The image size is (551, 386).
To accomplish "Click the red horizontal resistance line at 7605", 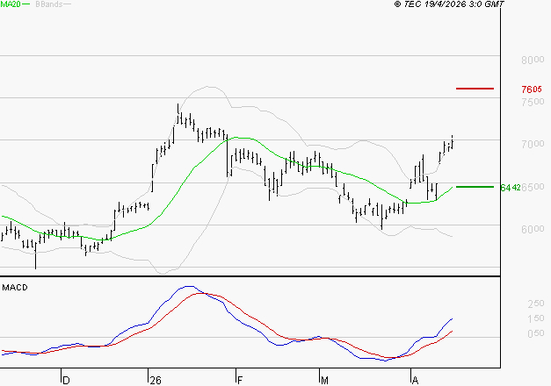I will point(475,89).
